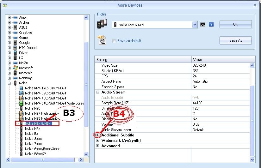Click the command-line console icon beside profile dropdown

click(x=202, y=25)
